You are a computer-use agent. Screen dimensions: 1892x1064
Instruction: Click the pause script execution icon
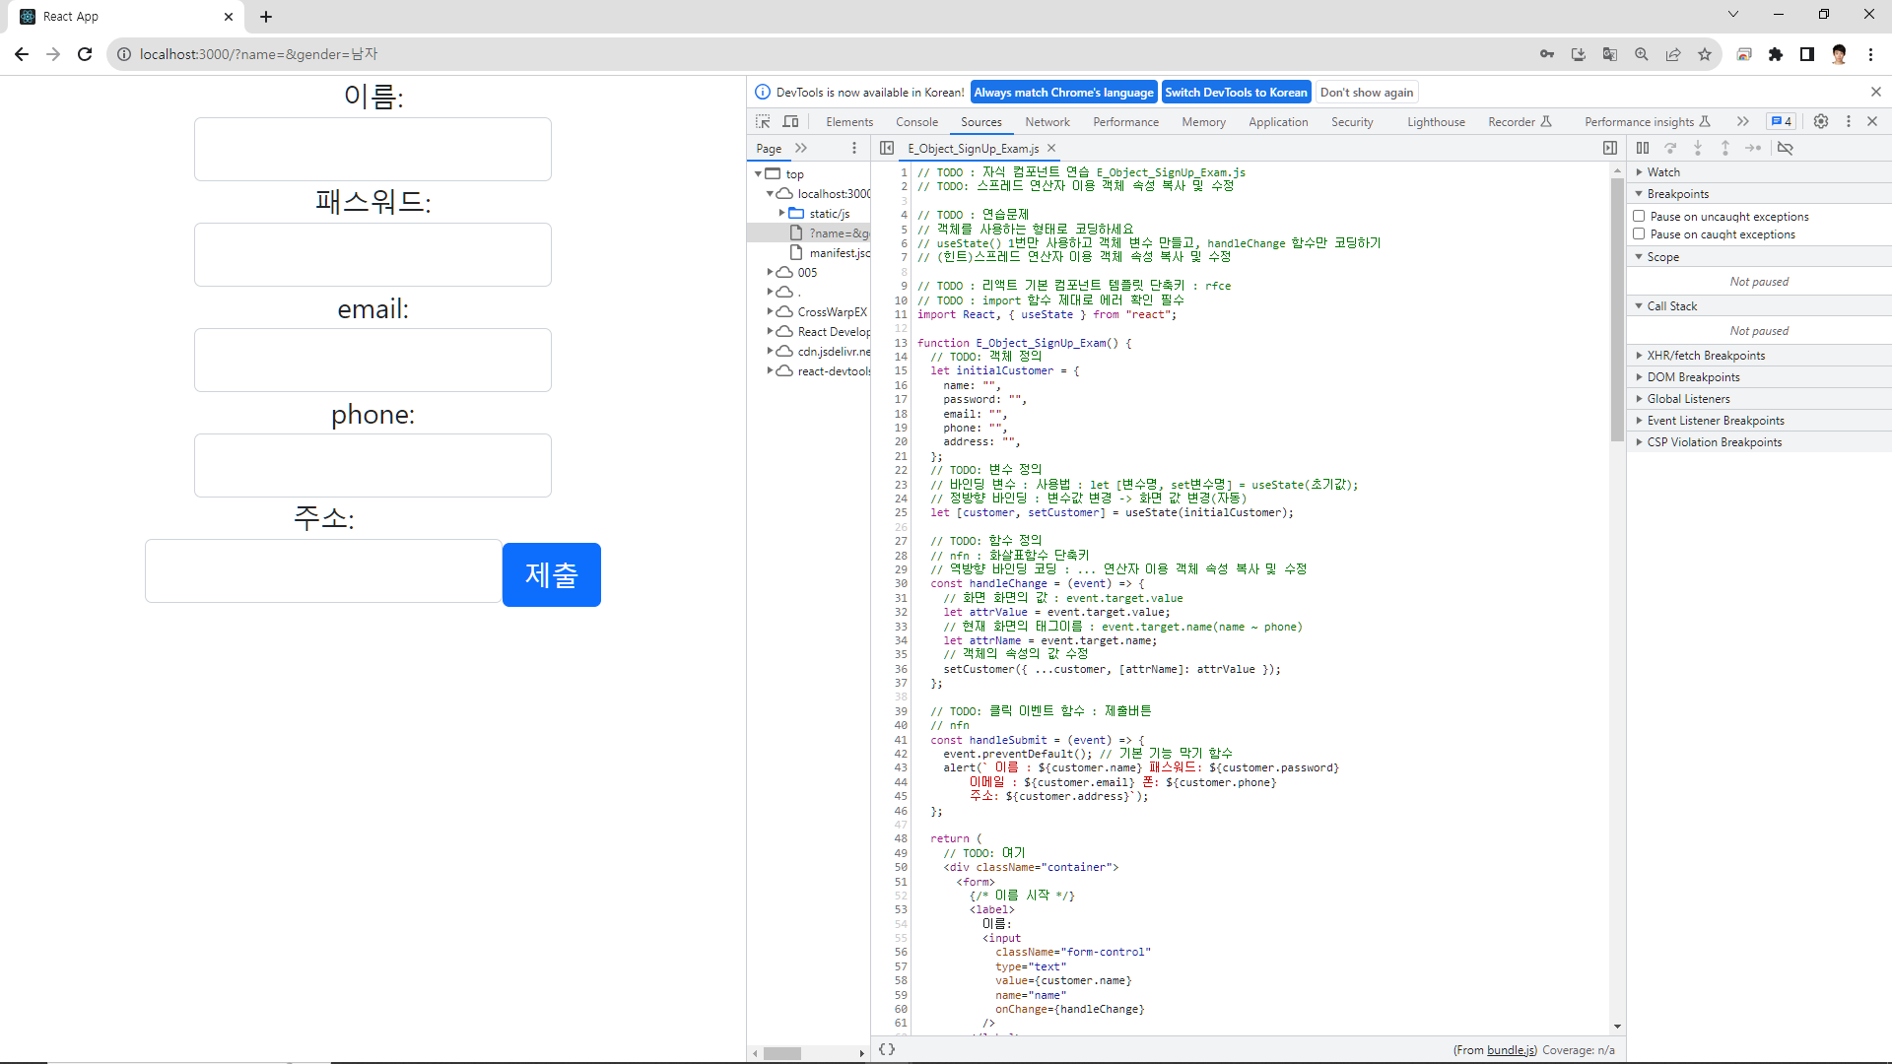click(x=1643, y=148)
